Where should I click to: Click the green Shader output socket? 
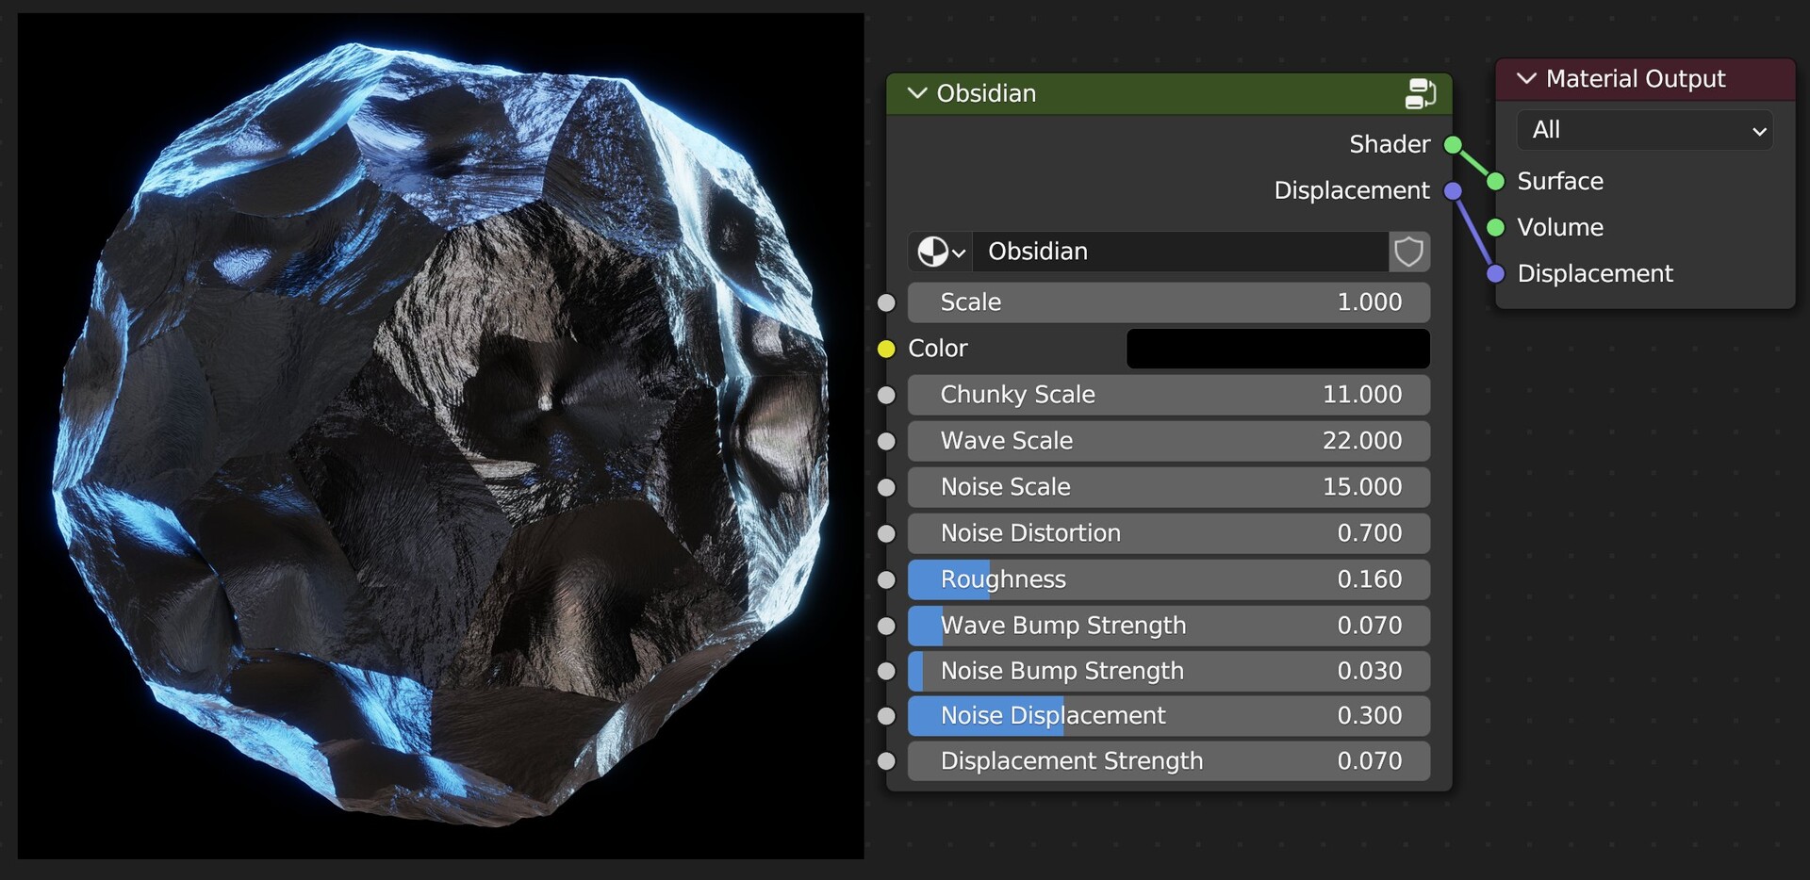point(1454,144)
